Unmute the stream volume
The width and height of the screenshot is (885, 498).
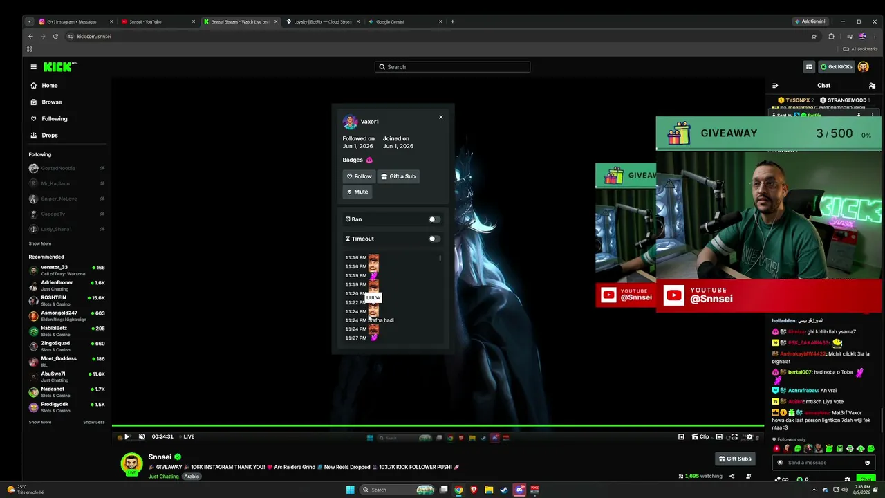pyautogui.click(x=142, y=437)
